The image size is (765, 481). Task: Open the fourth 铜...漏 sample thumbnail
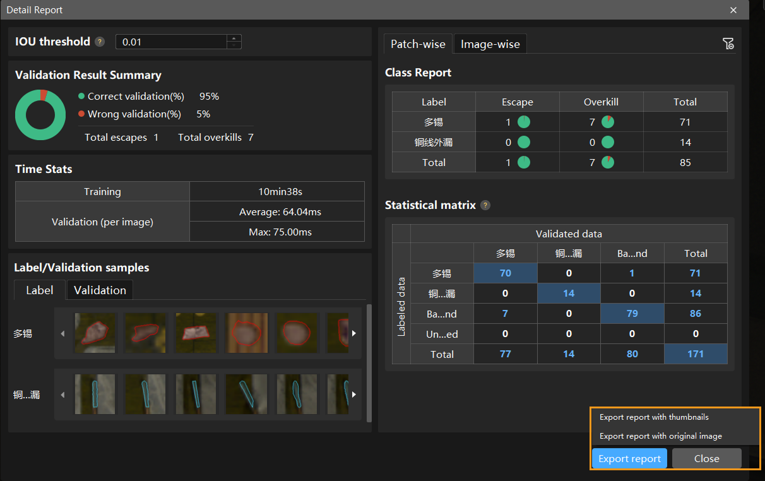click(247, 395)
